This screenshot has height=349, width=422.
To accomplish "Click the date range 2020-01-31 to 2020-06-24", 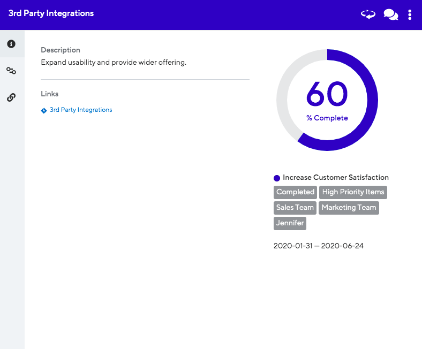I will tap(319, 246).
